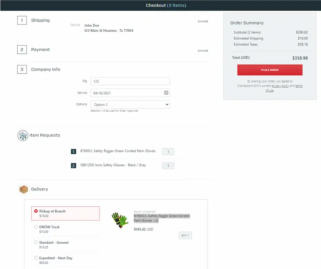
Task: Click the Rig input field containing 123
Action: pyautogui.click(x=130, y=81)
